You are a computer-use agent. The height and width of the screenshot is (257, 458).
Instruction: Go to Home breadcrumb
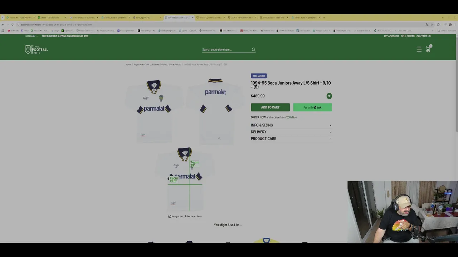[x=128, y=65]
